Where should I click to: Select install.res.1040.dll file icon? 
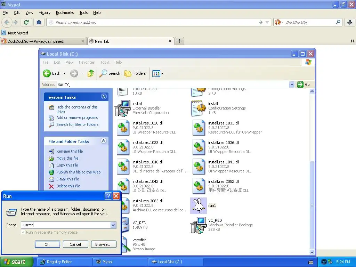point(123,167)
